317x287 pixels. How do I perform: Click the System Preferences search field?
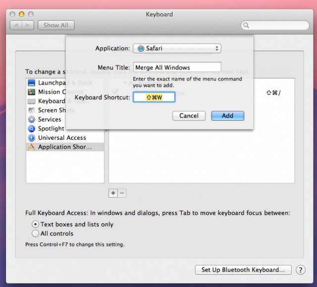point(275,25)
